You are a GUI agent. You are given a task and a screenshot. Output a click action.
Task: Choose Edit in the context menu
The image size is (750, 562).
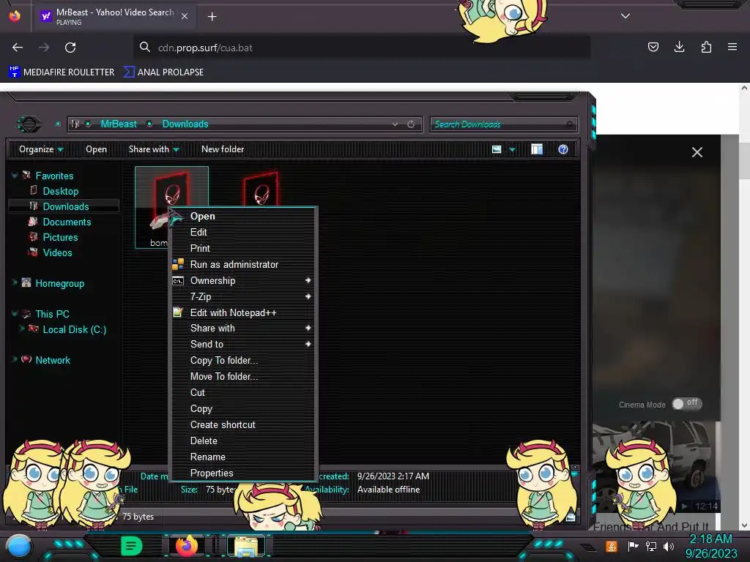244,232
